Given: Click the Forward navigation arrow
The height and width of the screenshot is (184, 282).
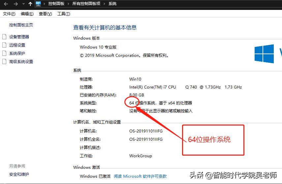Looking at the screenshot, I should click(x=16, y=4).
